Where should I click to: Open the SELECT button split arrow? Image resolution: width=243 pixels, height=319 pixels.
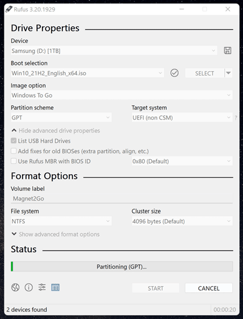coord(229,73)
